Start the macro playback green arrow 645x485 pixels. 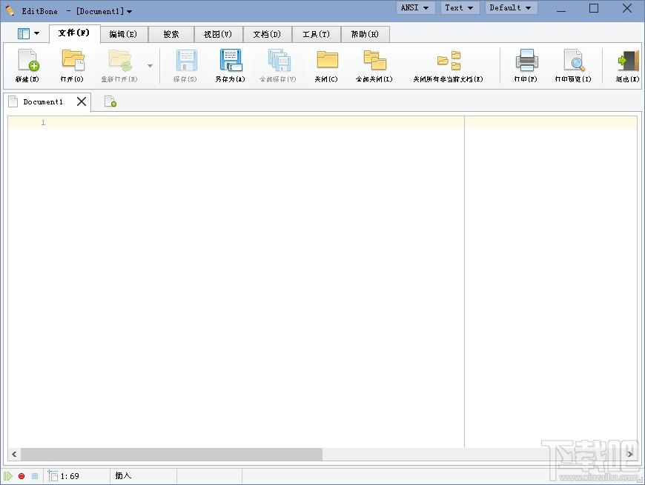(9, 476)
